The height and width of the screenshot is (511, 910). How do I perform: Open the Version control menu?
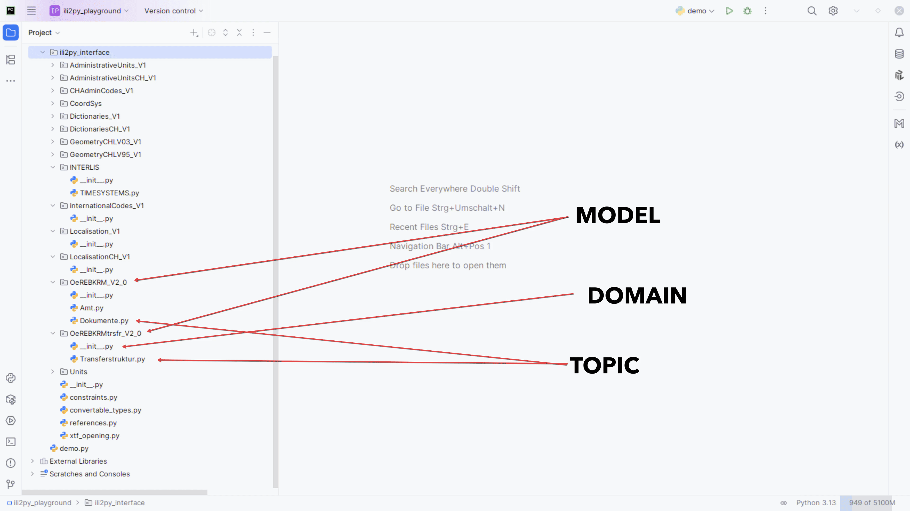point(173,11)
